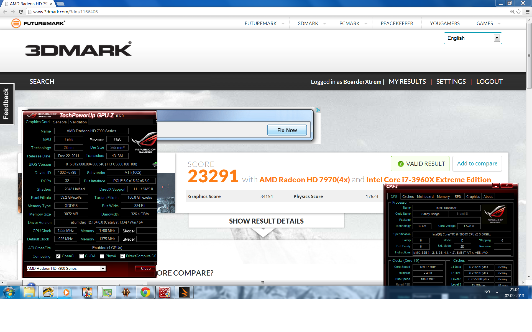Click the browser forward arrow
The width and height of the screenshot is (532, 332).
click(13, 12)
